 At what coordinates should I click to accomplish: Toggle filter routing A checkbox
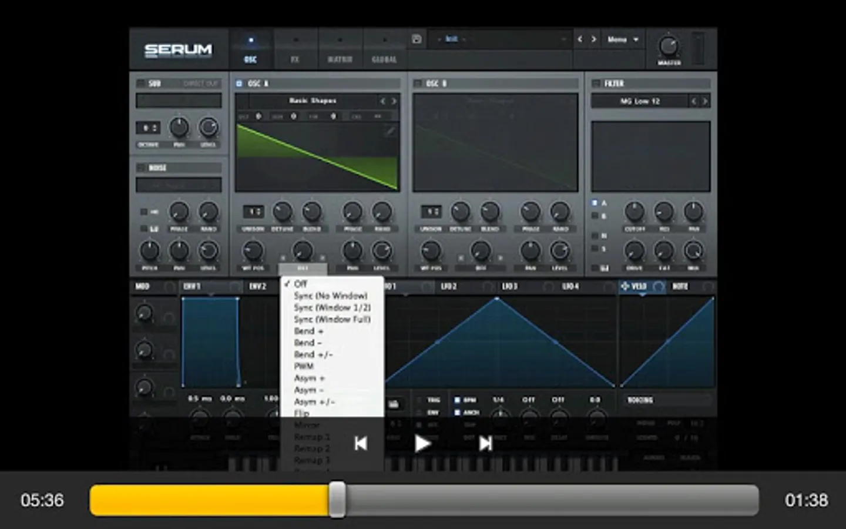(595, 203)
